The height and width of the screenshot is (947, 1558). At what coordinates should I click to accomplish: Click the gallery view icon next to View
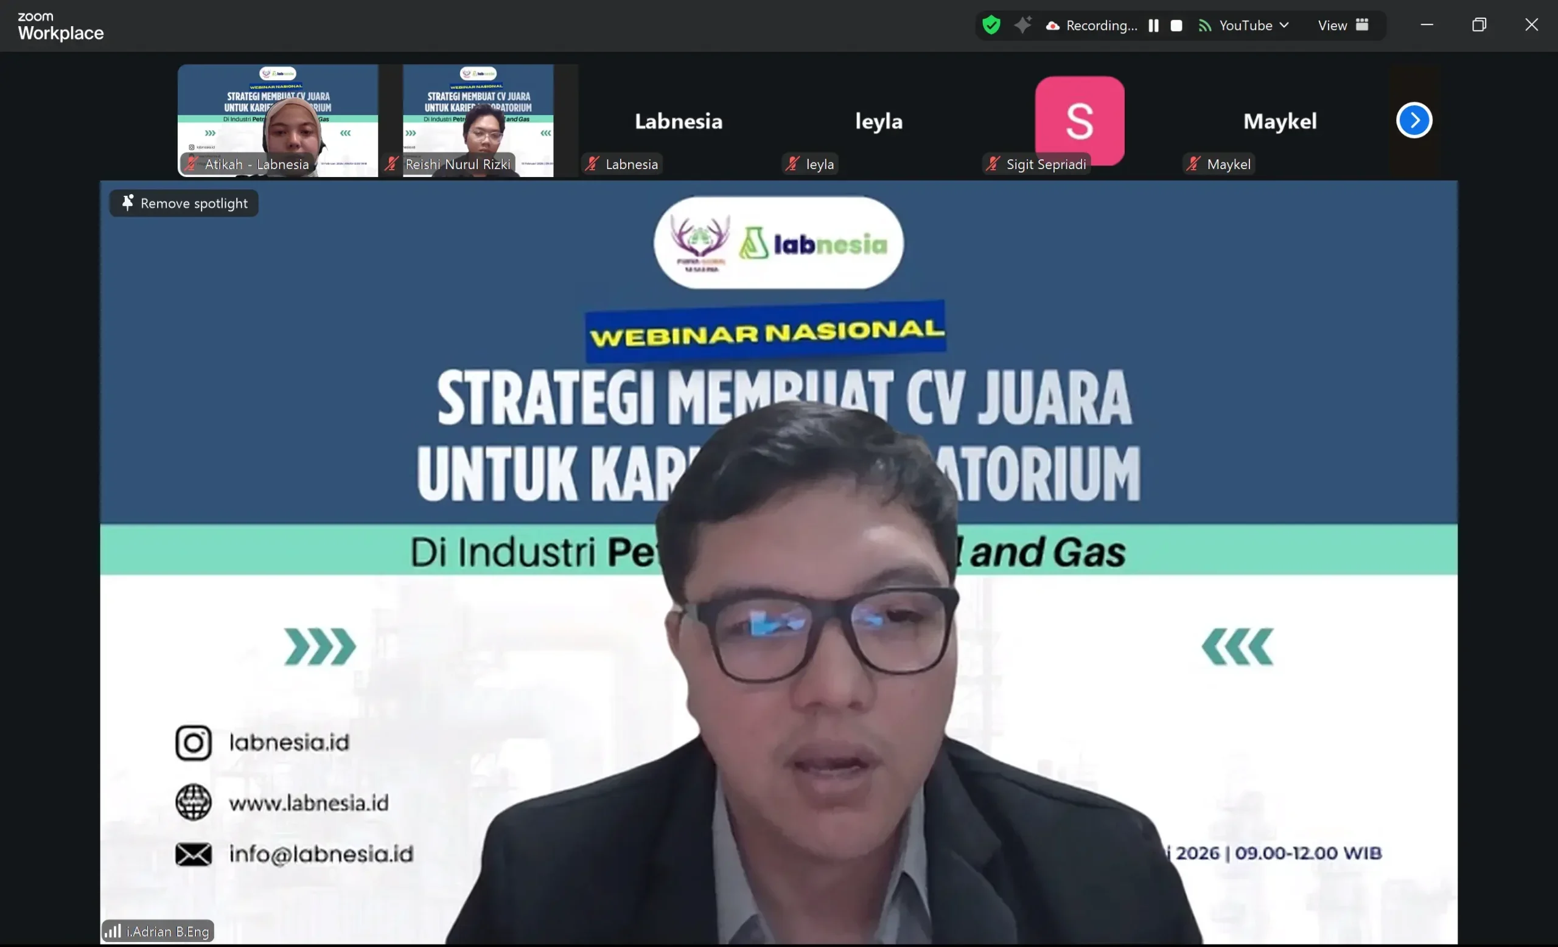[x=1364, y=26]
